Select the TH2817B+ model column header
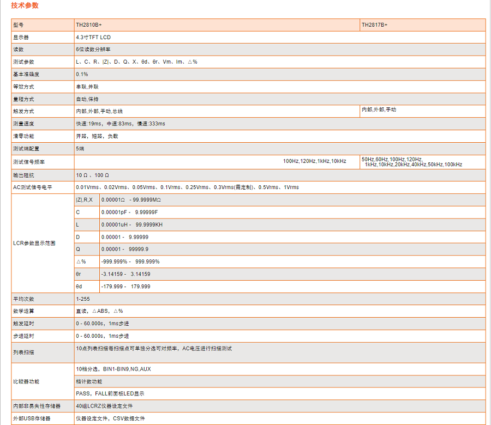This screenshot has width=491, height=425. coord(374,25)
